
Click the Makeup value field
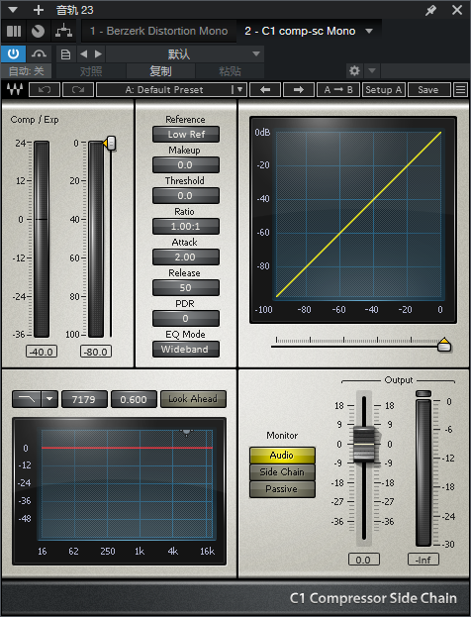186,164
